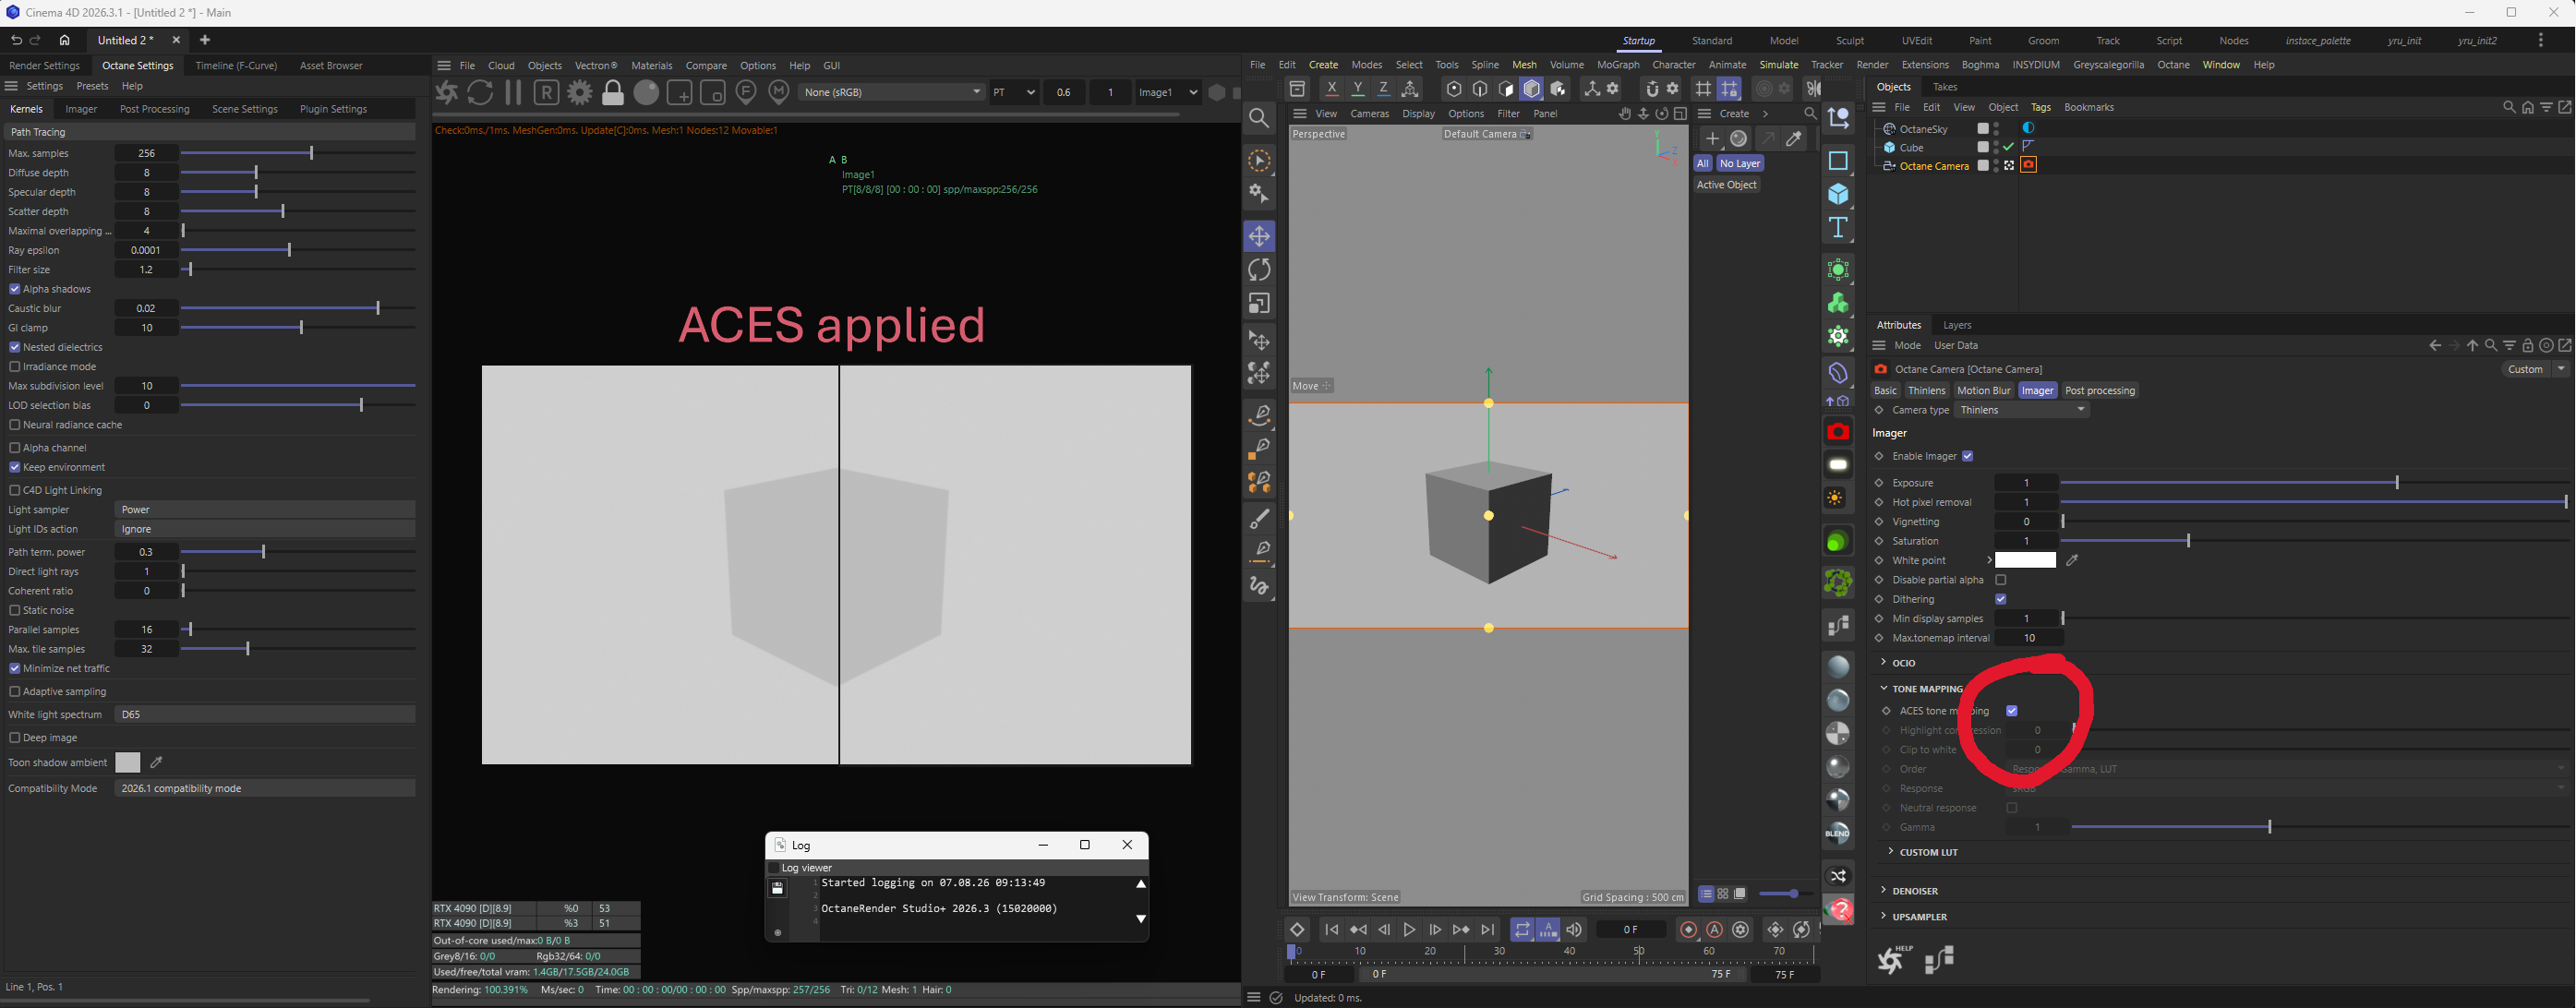Open Octane settings gear in live viewer
The height and width of the screenshot is (1008, 2576).
(x=579, y=92)
